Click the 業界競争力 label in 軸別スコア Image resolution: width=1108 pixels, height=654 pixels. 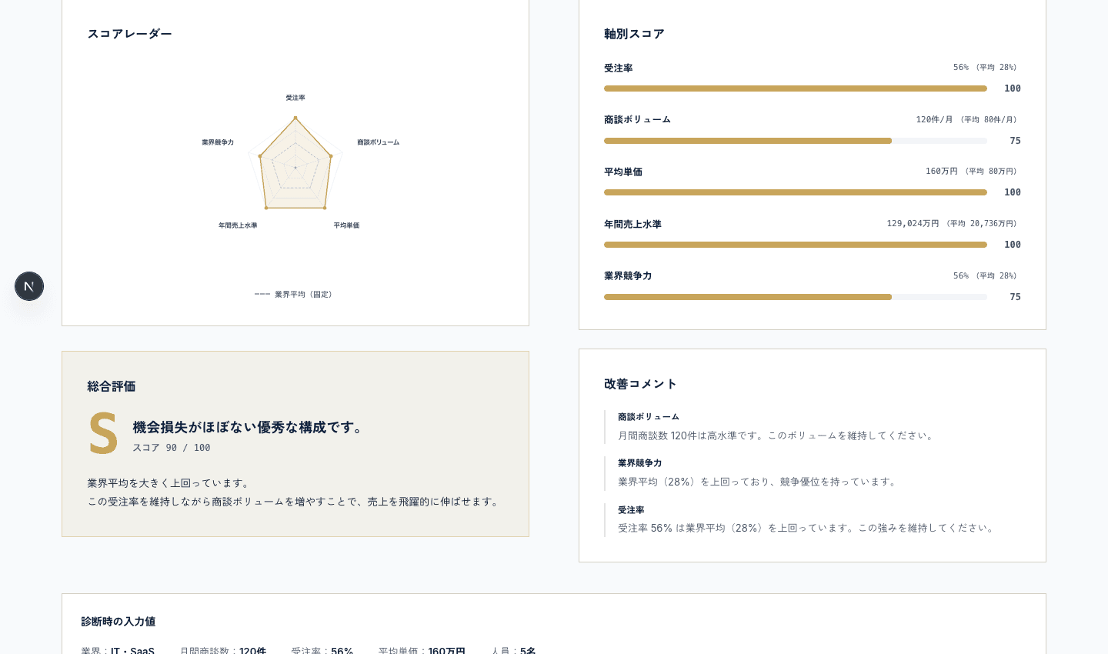point(628,275)
